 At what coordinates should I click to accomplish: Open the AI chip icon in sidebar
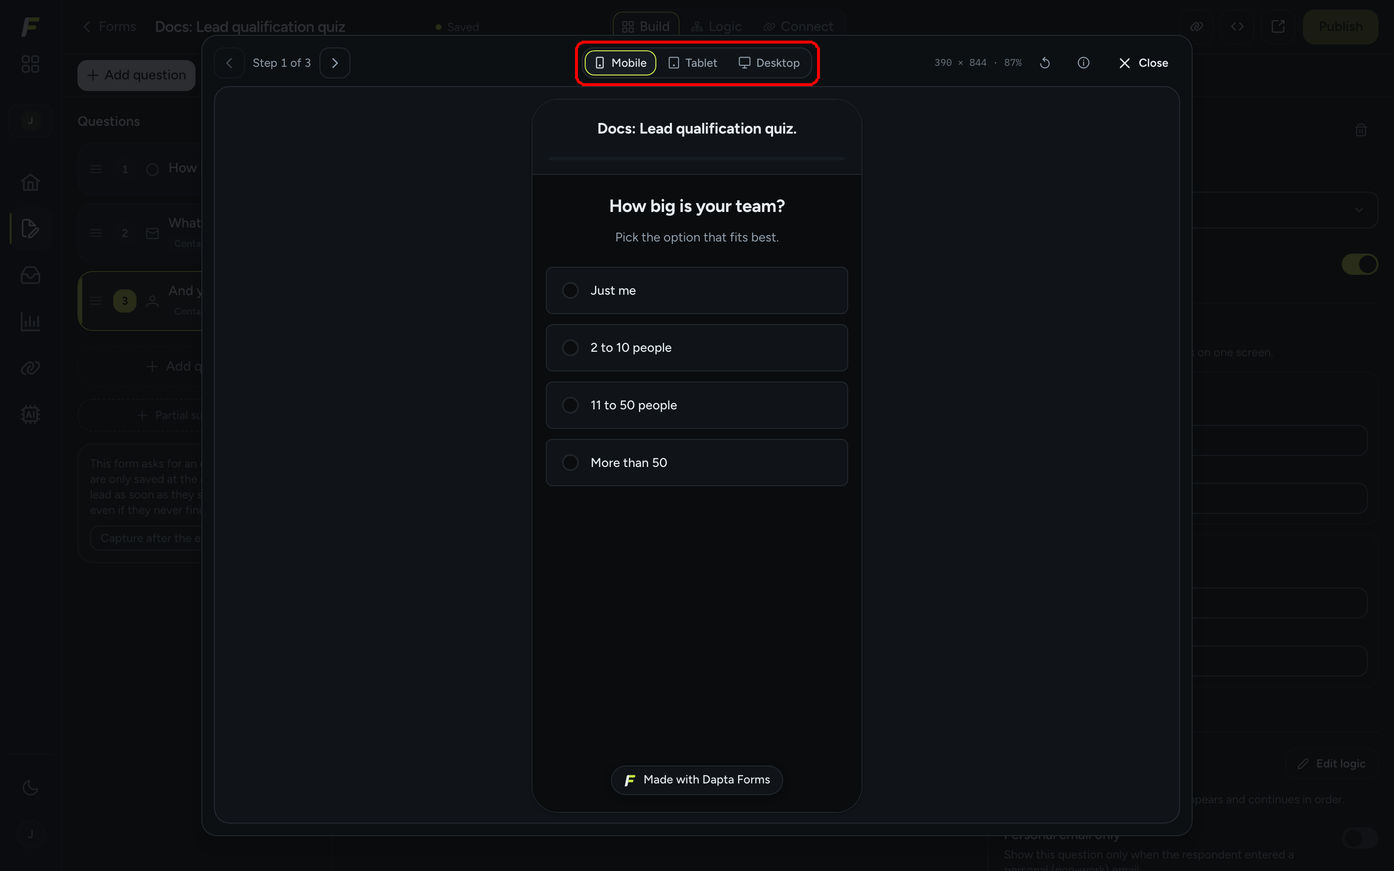[30, 414]
